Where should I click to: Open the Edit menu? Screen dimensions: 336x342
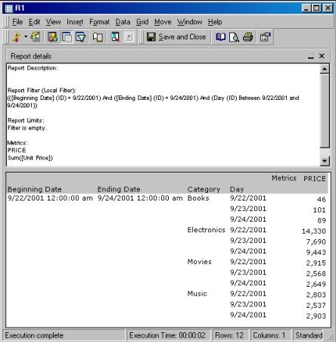click(x=34, y=22)
